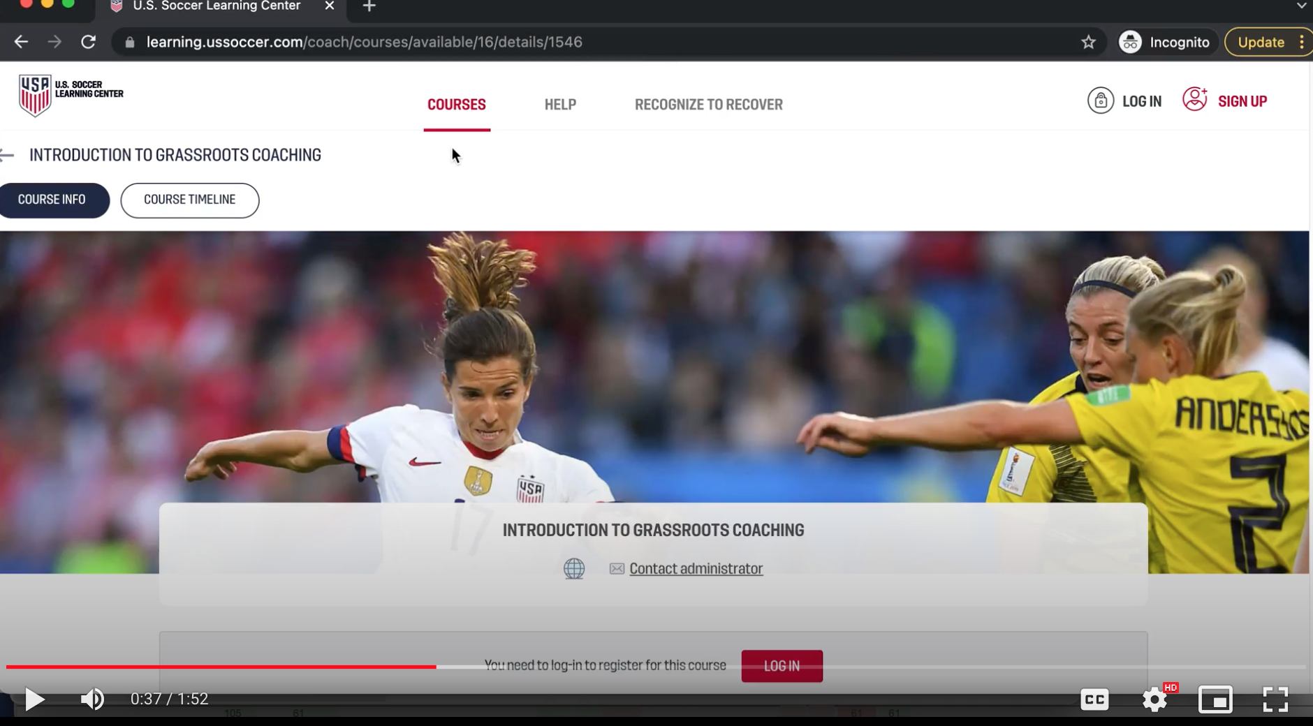This screenshot has height=726, width=1313.
Task: Click the U.S. Soccer Learning Center logo
Action: 71,95
